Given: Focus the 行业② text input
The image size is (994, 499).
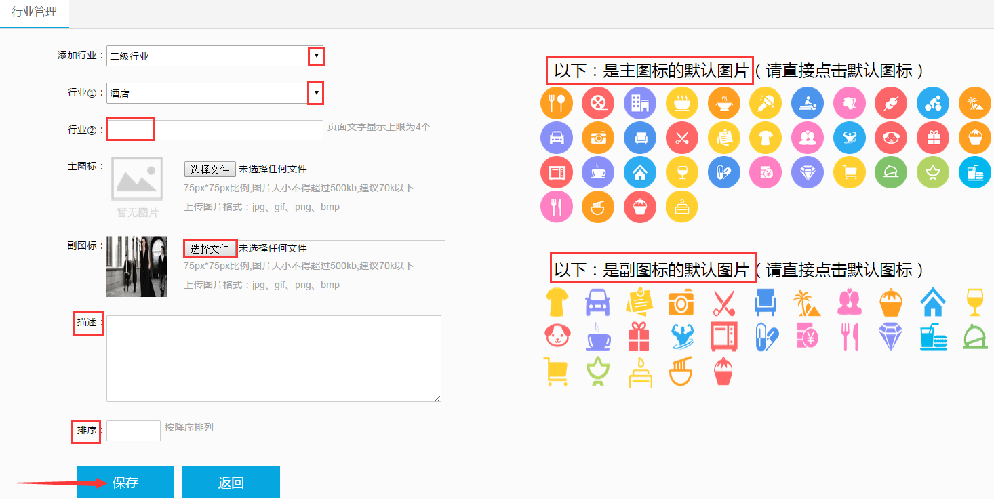Looking at the screenshot, I should pos(215,130).
